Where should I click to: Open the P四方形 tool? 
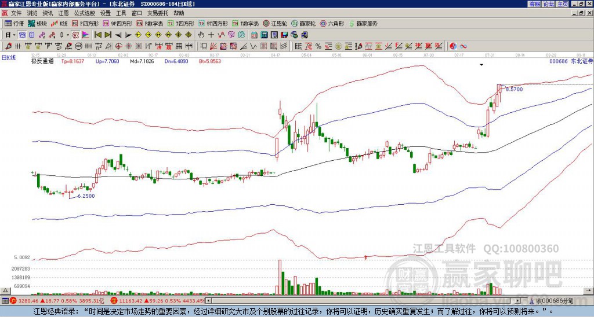coord(85,23)
